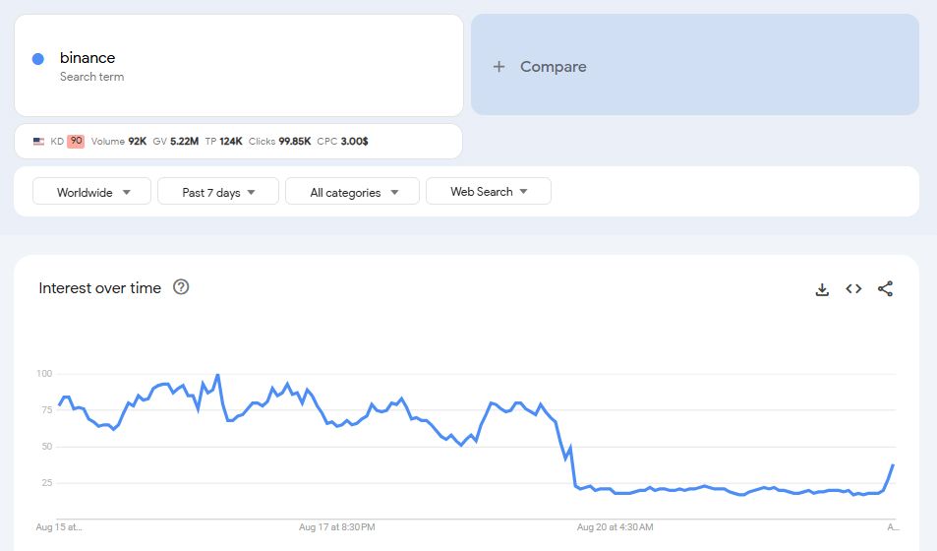Viewport: 937px width, 551px height.
Task: Click the Compare label text
Action: [x=553, y=67]
